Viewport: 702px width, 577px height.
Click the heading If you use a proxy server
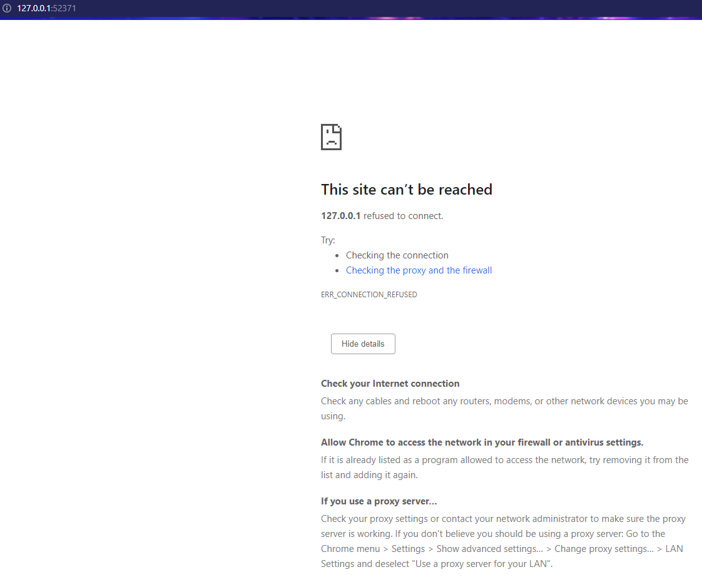(x=378, y=501)
